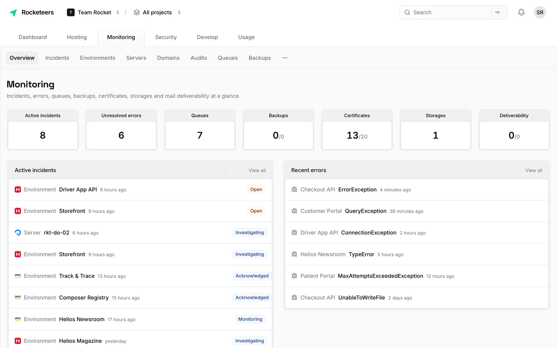Open the Servers sub-tab
This screenshot has width=557, height=348.
136,58
